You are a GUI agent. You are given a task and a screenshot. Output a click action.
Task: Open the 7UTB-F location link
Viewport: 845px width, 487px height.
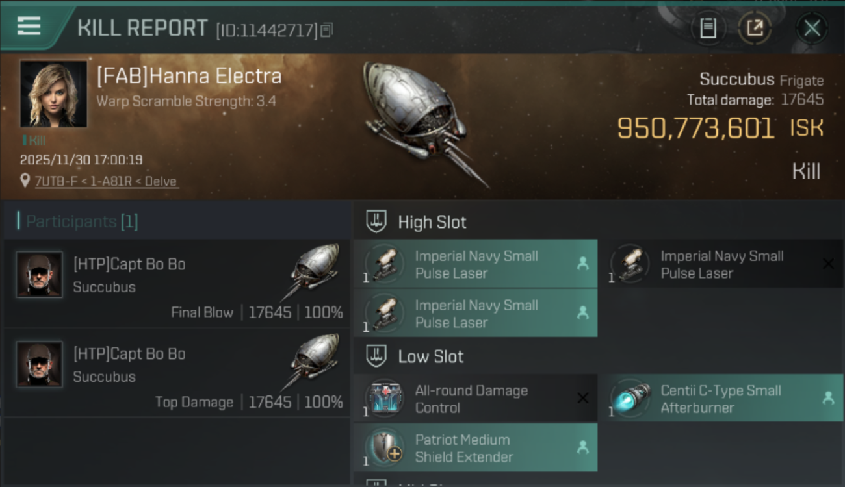click(x=106, y=182)
